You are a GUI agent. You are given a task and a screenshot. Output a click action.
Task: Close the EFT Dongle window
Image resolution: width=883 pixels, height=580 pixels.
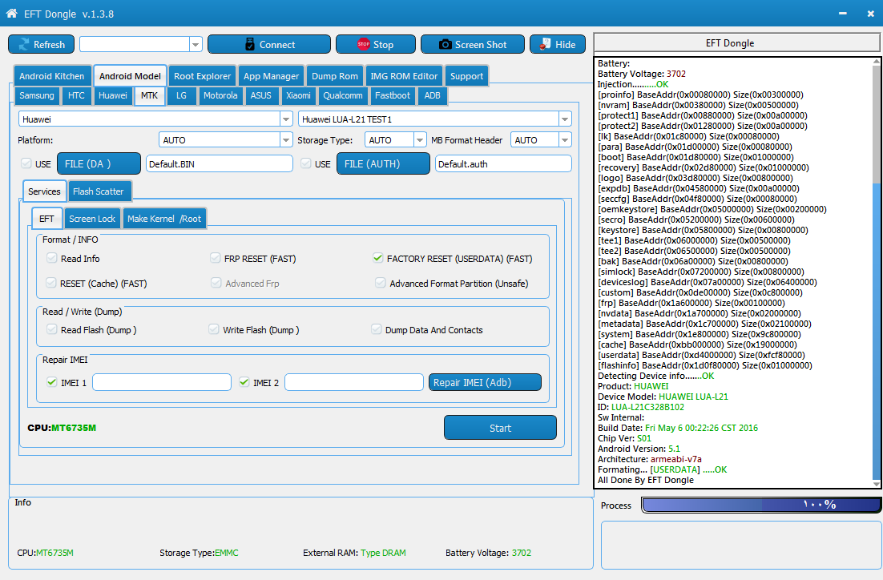871,14
